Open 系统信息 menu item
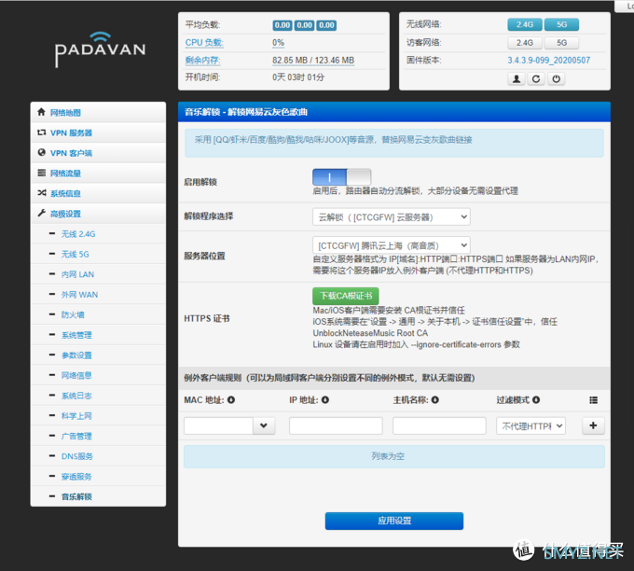Image resolution: width=634 pixels, height=571 pixels. click(98, 193)
